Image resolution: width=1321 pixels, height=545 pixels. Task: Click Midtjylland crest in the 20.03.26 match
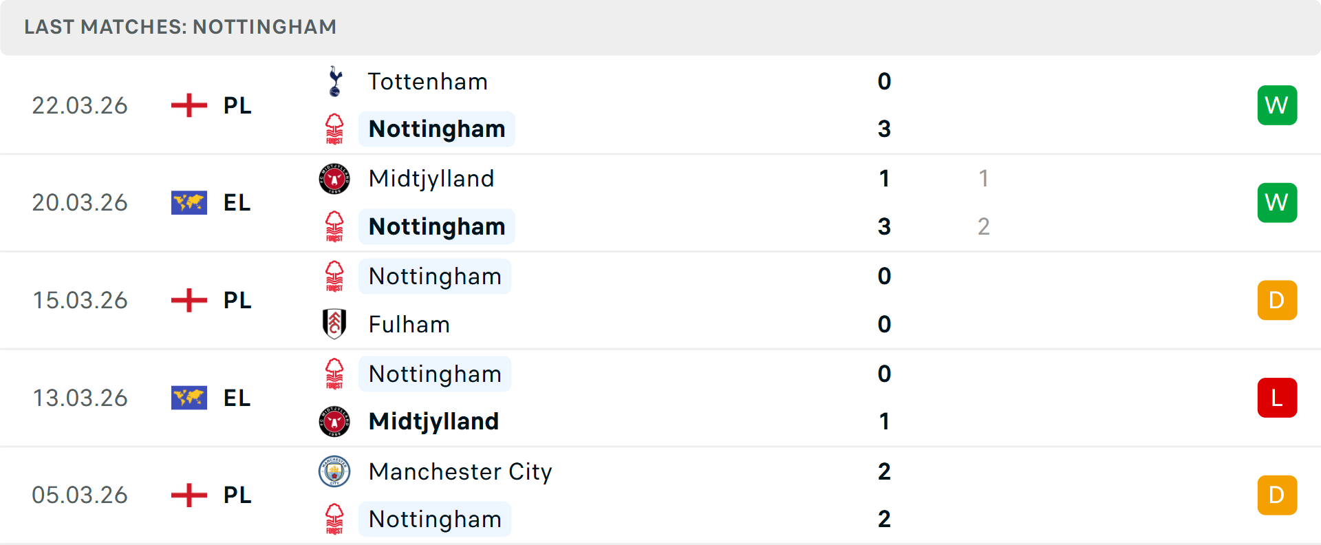click(334, 179)
